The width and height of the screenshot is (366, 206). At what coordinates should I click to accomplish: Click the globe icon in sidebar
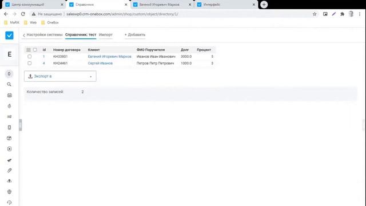pos(9,192)
